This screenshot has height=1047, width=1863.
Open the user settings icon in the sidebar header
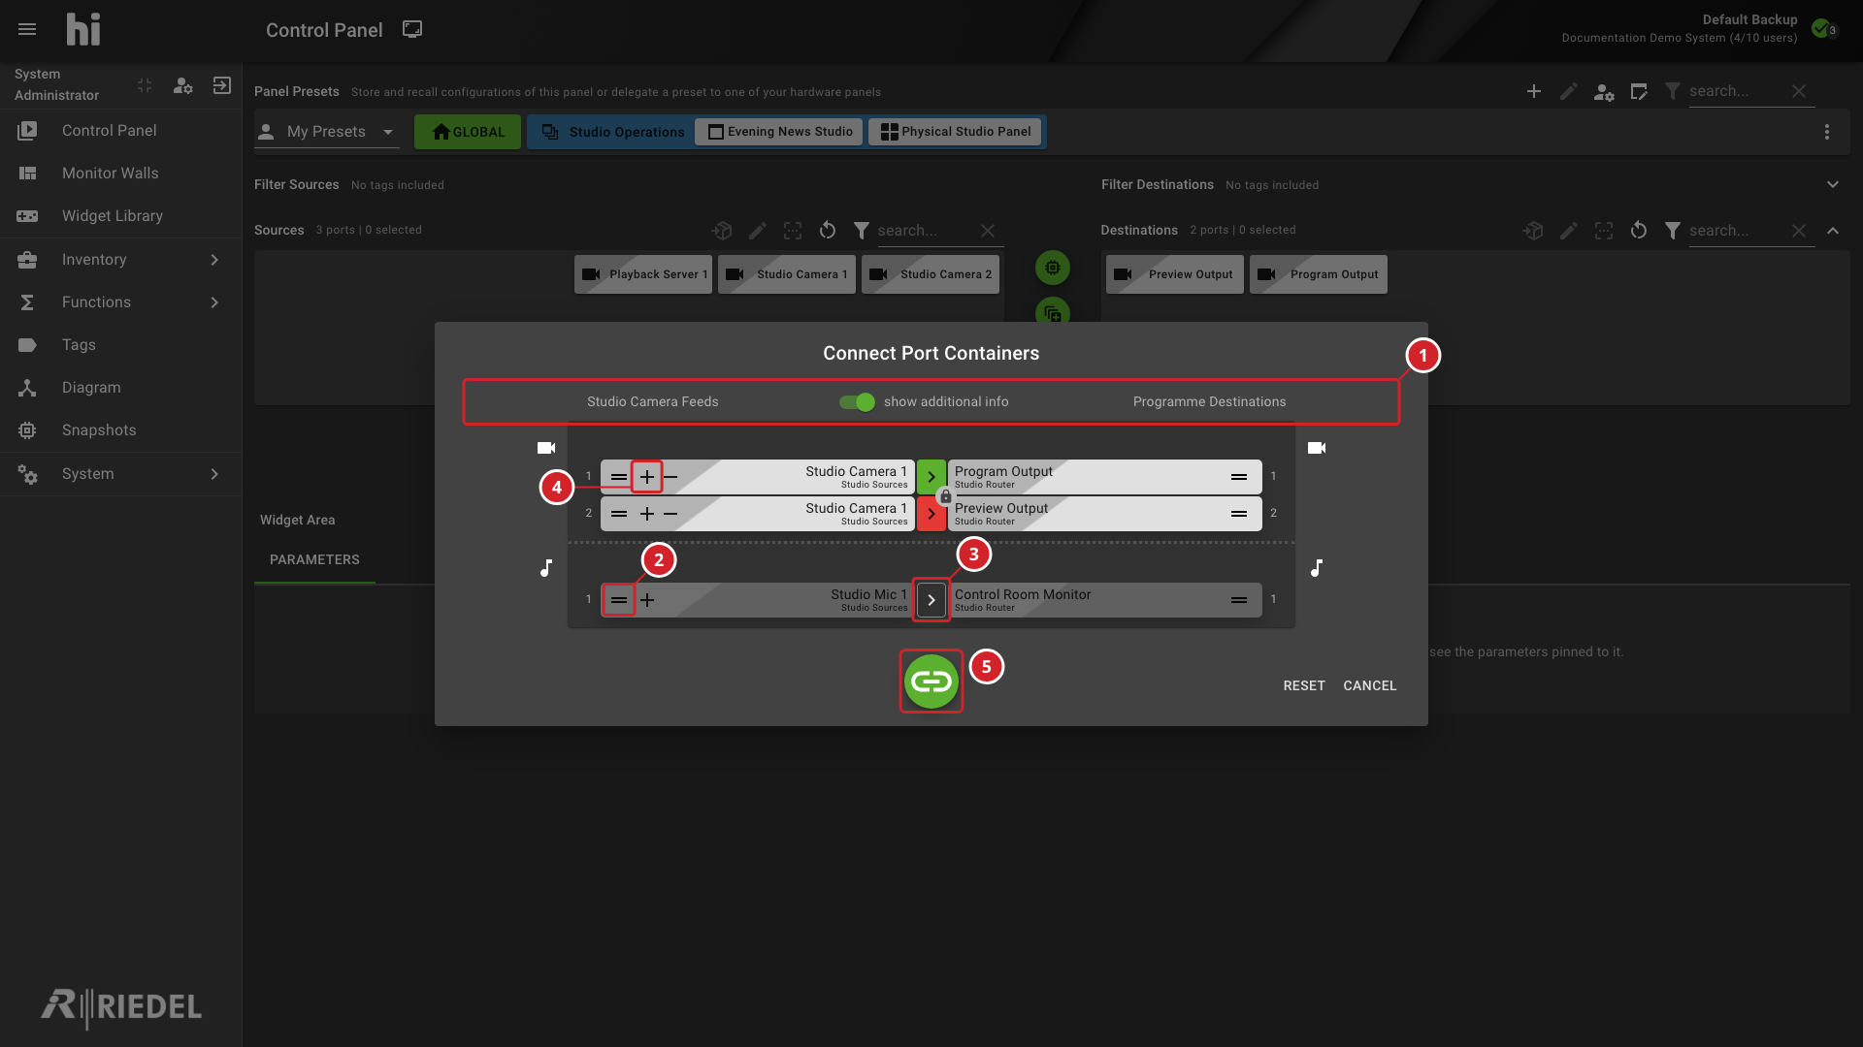click(182, 85)
